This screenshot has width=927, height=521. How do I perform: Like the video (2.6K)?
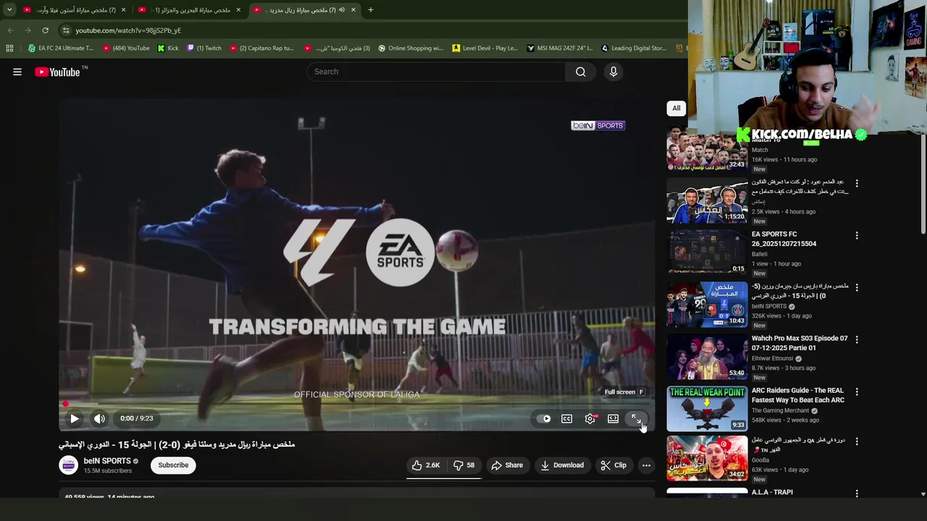coord(426,465)
